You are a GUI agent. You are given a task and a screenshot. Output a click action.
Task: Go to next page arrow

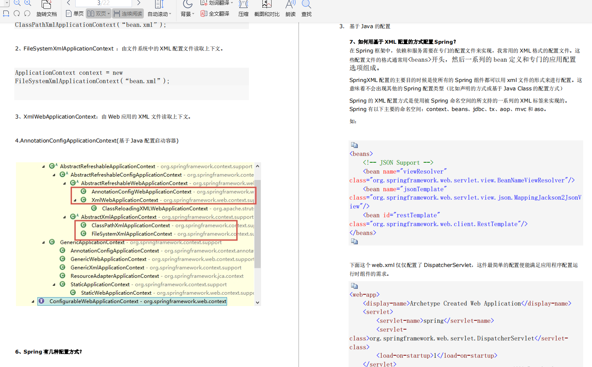point(139,3)
